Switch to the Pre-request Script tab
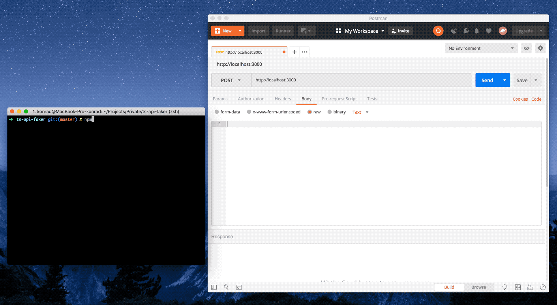This screenshot has width=557, height=305. pyautogui.click(x=339, y=99)
